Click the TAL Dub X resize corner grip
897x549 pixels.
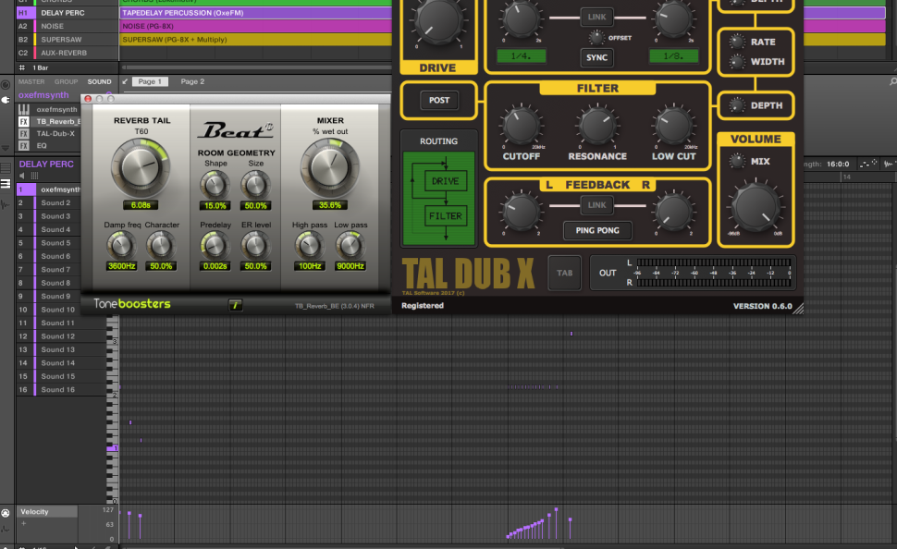tap(798, 309)
